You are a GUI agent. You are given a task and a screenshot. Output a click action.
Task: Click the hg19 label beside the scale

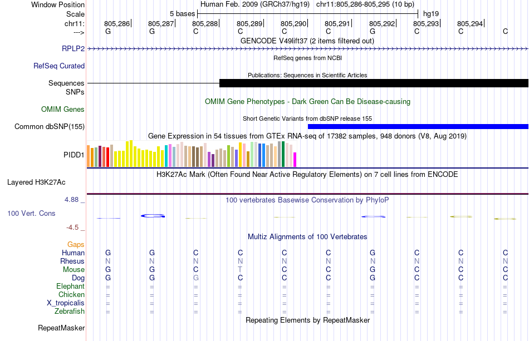coord(431,14)
